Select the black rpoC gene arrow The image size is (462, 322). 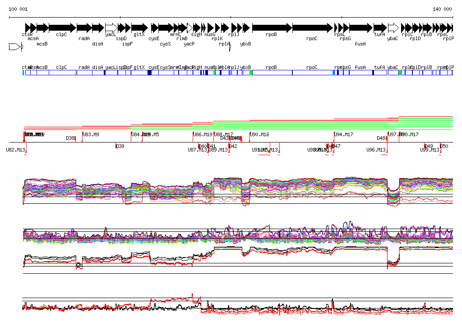(x=313, y=28)
